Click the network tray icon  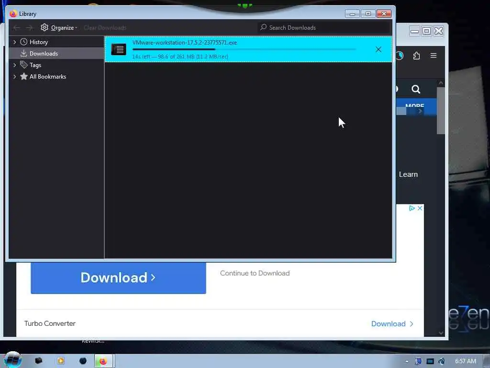pyautogui.click(x=430, y=361)
